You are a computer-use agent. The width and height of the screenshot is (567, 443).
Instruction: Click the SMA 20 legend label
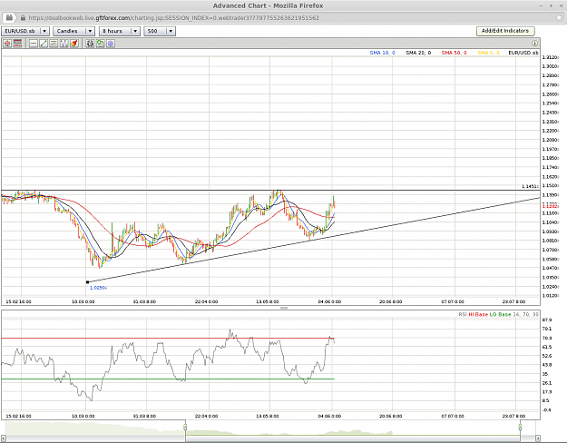tap(418, 53)
